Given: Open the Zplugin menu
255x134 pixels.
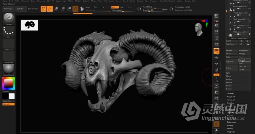Looking at the screenshot, I should pyautogui.click(x=180, y=1).
